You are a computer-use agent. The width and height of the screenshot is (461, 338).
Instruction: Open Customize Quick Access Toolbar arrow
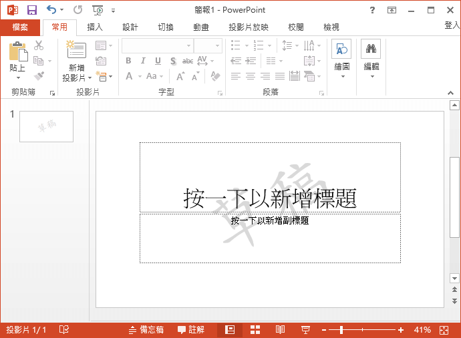[113, 11]
